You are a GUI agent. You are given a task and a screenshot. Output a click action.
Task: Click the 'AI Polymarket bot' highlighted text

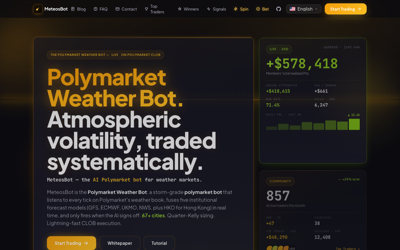pos(117,180)
